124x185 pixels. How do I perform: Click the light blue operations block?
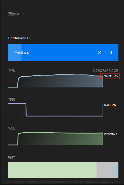pos(117,171)
